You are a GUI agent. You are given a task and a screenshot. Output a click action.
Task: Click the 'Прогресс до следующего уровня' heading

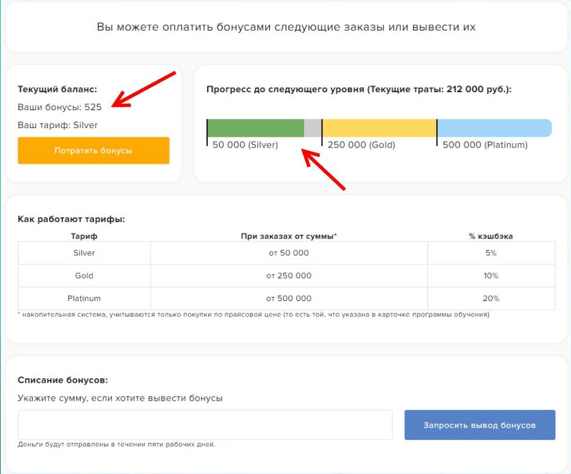359,89
